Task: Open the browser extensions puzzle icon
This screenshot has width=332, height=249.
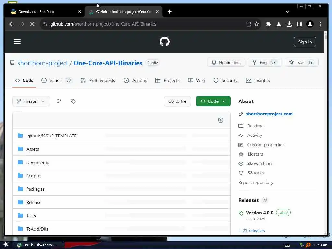Action: tap(268, 24)
